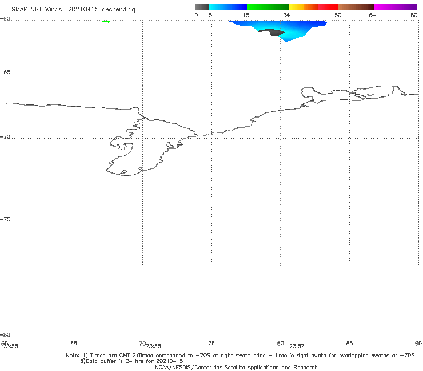Click the colorbar label '50'

[x=338, y=15]
